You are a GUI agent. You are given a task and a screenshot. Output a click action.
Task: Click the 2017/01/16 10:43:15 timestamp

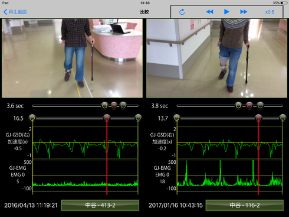pos(176,205)
